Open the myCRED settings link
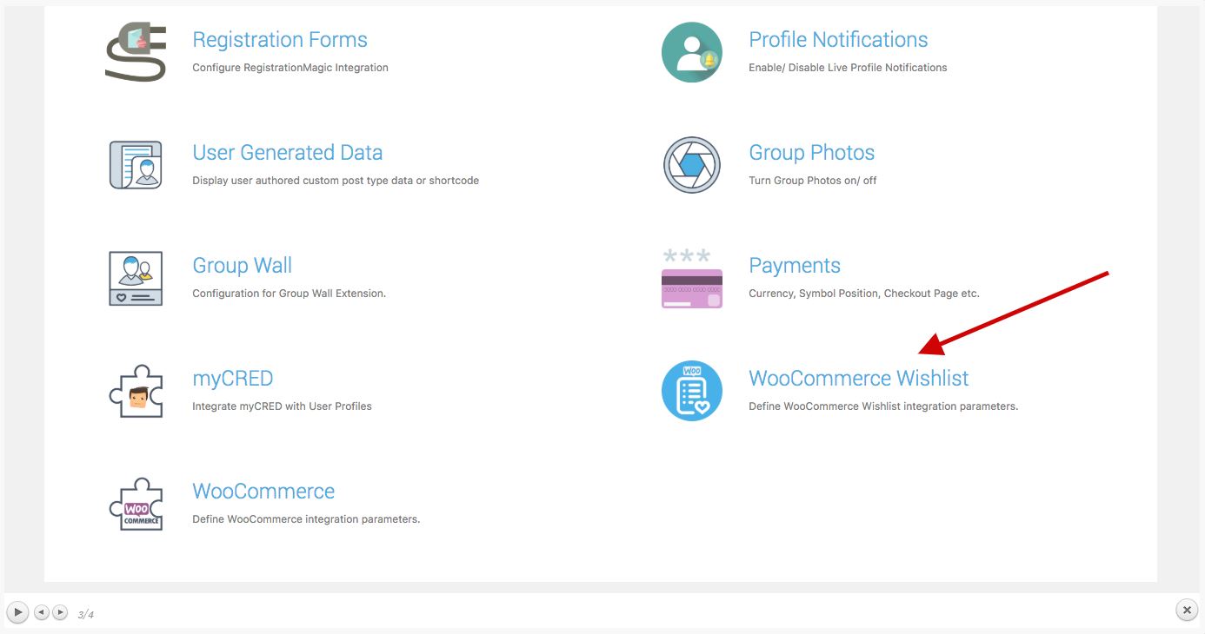Viewport: 1205px width, 634px height. pyautogui.click(x=233, y=379)
